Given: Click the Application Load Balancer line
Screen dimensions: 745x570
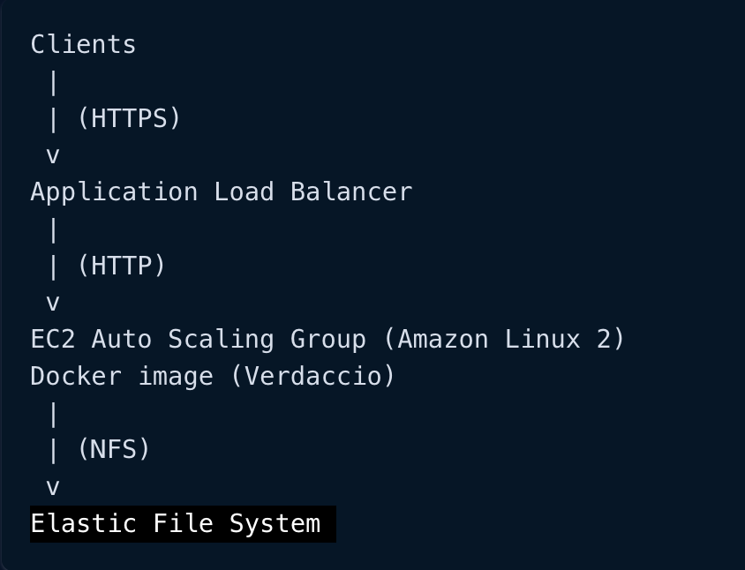Looking at the screenshot, I should coord(222,192).
